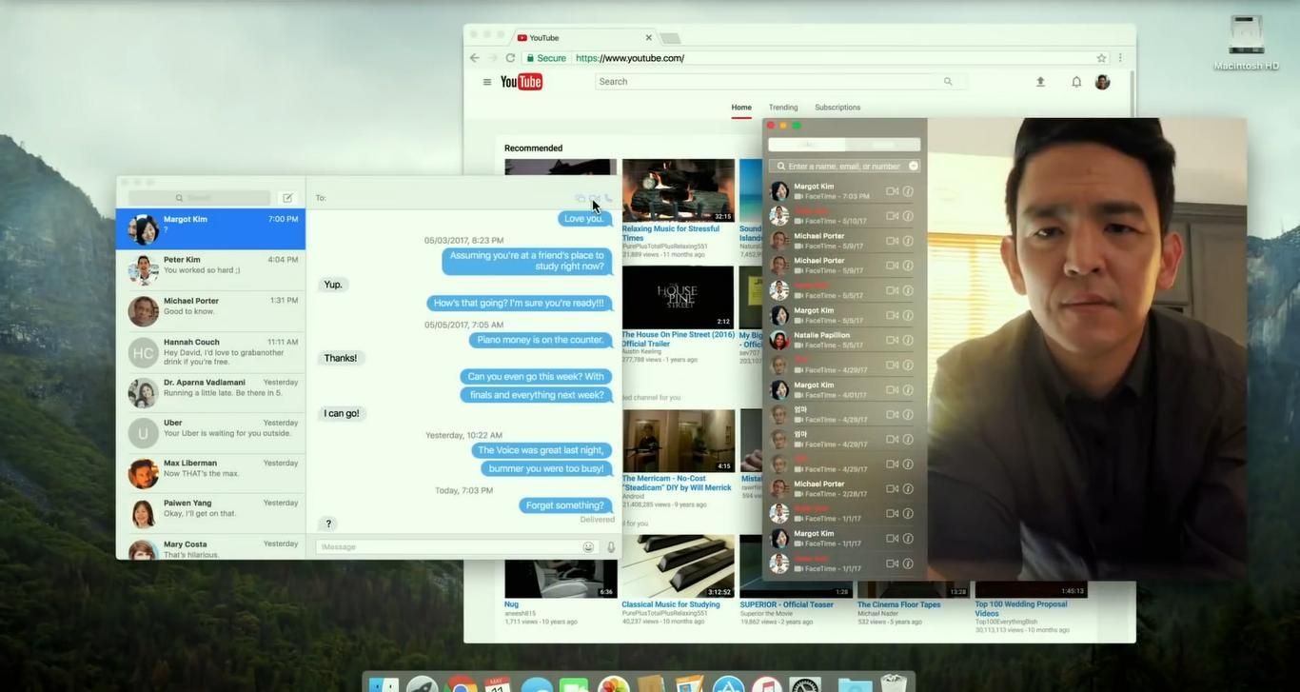Switch to the Subscriptions tab
Image resolution: width=1300 pixels, height=692 pixels.
pos(837,108)
